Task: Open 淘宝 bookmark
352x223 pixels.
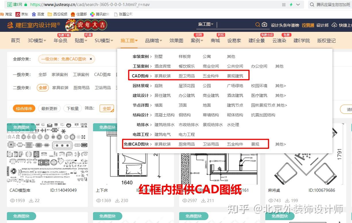Action: (x=6, y=14)
